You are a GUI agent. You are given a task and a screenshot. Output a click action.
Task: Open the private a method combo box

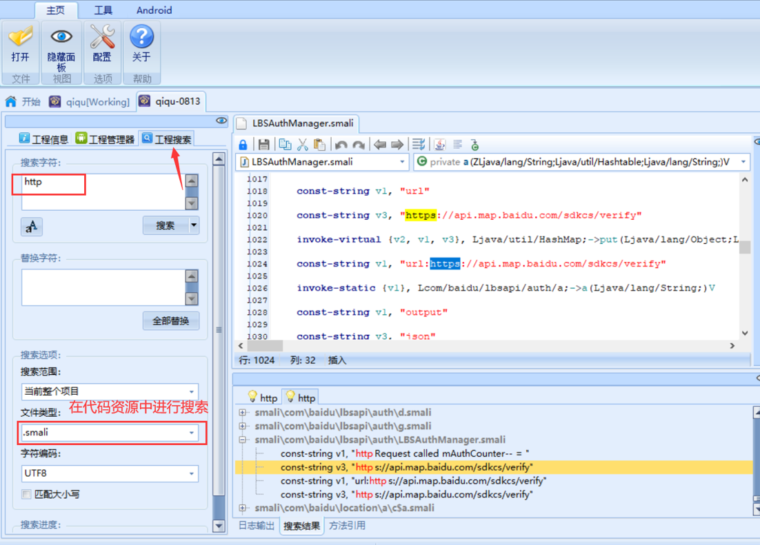[581, 162]
